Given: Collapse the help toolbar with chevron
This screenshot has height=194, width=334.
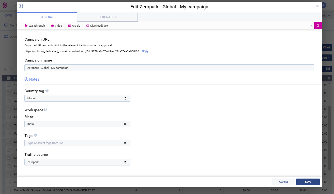Looking at the screenshot, I should 311,26.
